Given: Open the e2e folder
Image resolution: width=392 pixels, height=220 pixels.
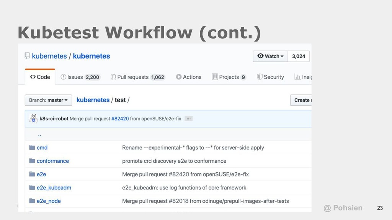Looking at the screenshot, I should point(41,174).
